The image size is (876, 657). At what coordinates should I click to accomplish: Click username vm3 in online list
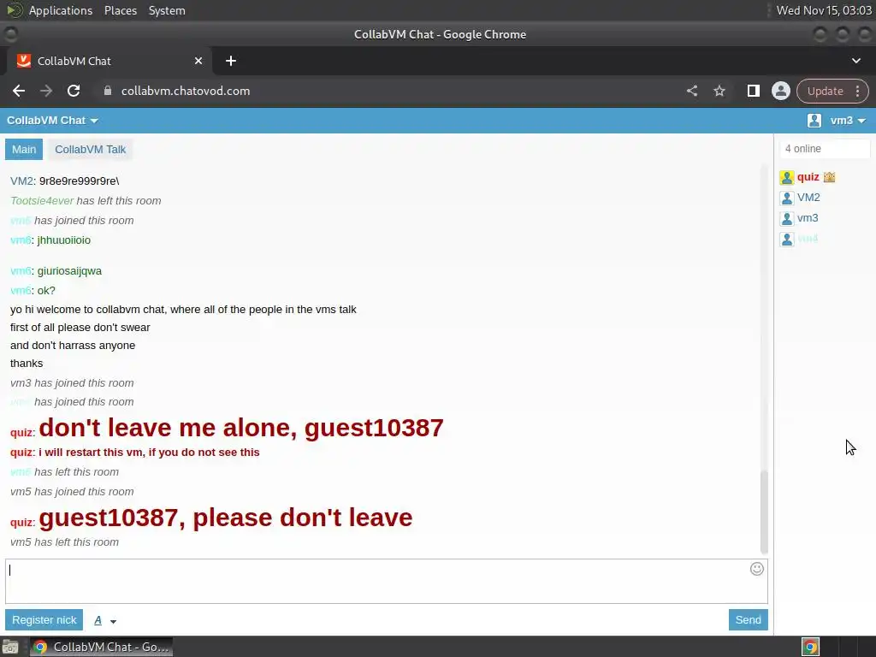[808, 218]
